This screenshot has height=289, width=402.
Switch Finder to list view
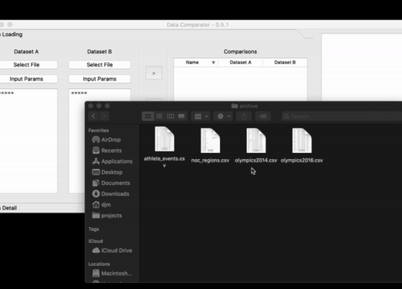click(x=159, y=116)
